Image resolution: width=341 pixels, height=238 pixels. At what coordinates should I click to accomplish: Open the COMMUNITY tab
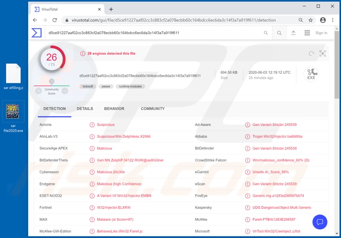point(153,109)
